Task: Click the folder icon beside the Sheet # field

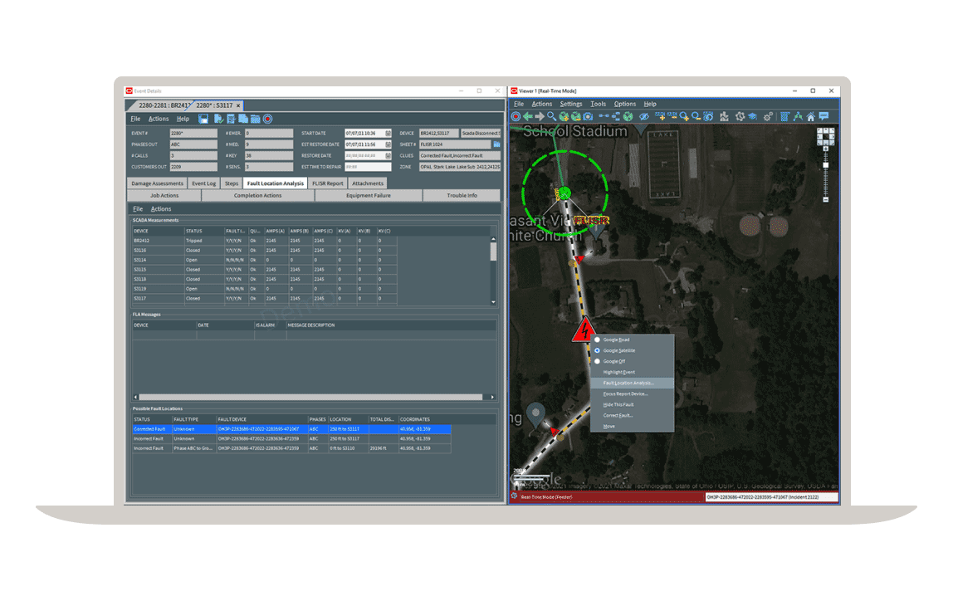Action: tap(496, 144)
